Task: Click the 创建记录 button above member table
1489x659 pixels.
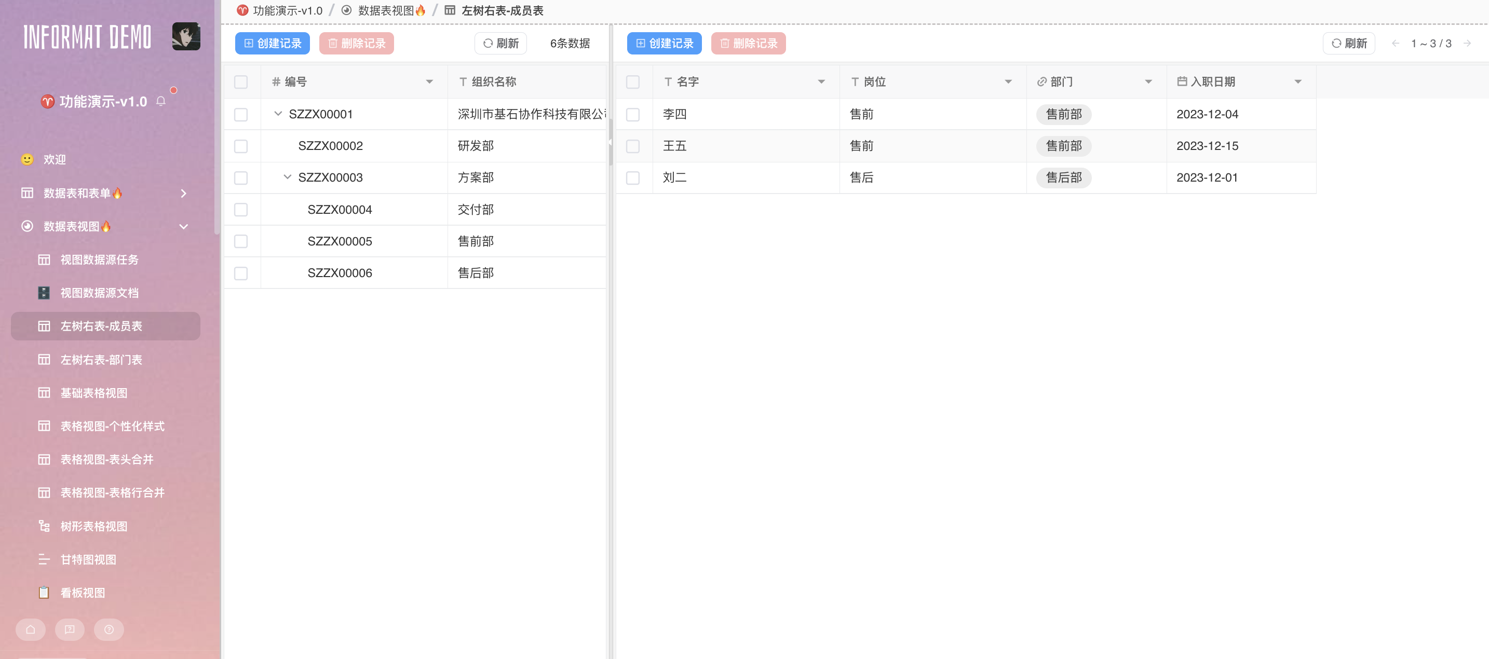Action: [x=664, y=43]
